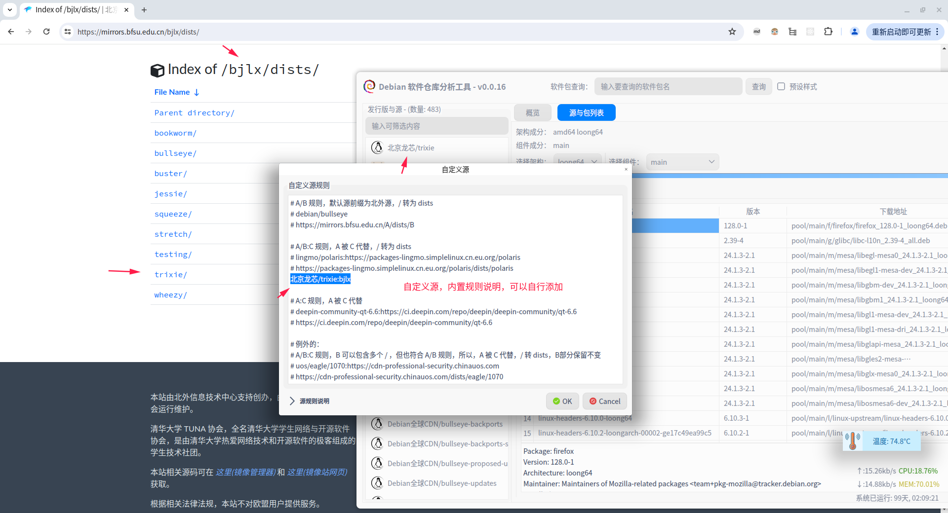
Task: Open the browser menu next to 重新启动即可更新
Action: pos(937,32)
